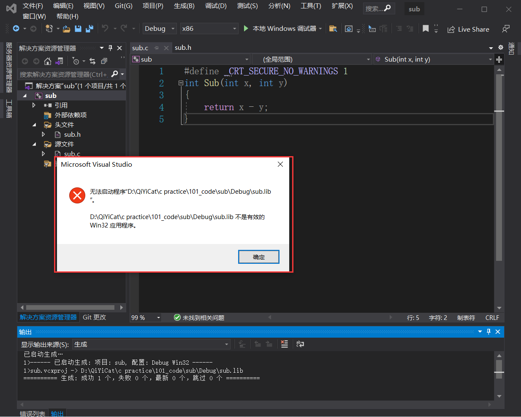The image size is (521, 417).
Task: Click the undo arrow icon
Action: click(105, 28)
